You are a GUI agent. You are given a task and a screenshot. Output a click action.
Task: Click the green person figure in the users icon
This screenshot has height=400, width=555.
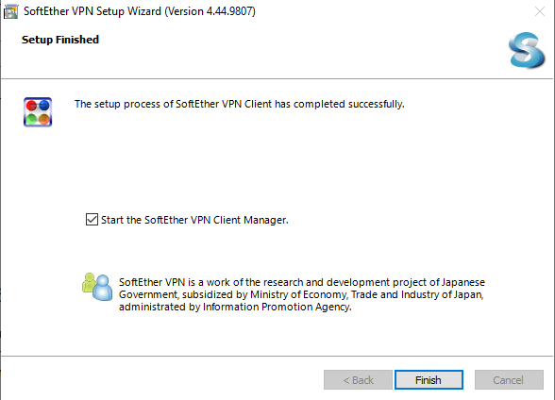pyautogui.click(x=89, y=282)
